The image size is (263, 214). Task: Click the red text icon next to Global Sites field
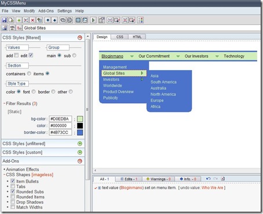tap(19, 28)
